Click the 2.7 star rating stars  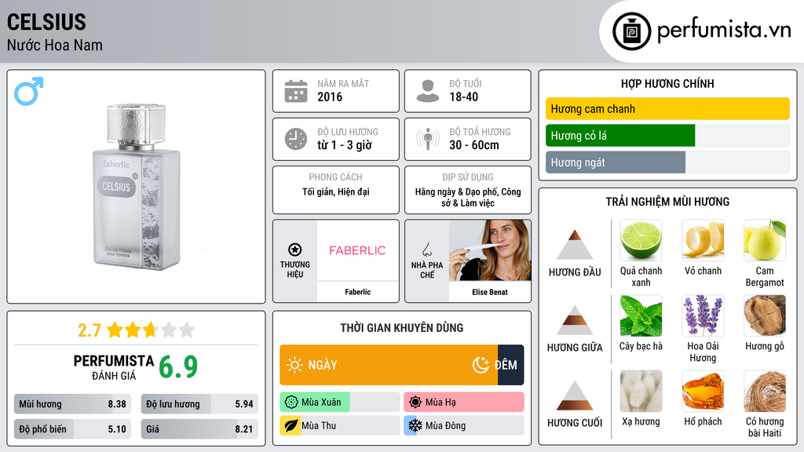tap(151, 330)
